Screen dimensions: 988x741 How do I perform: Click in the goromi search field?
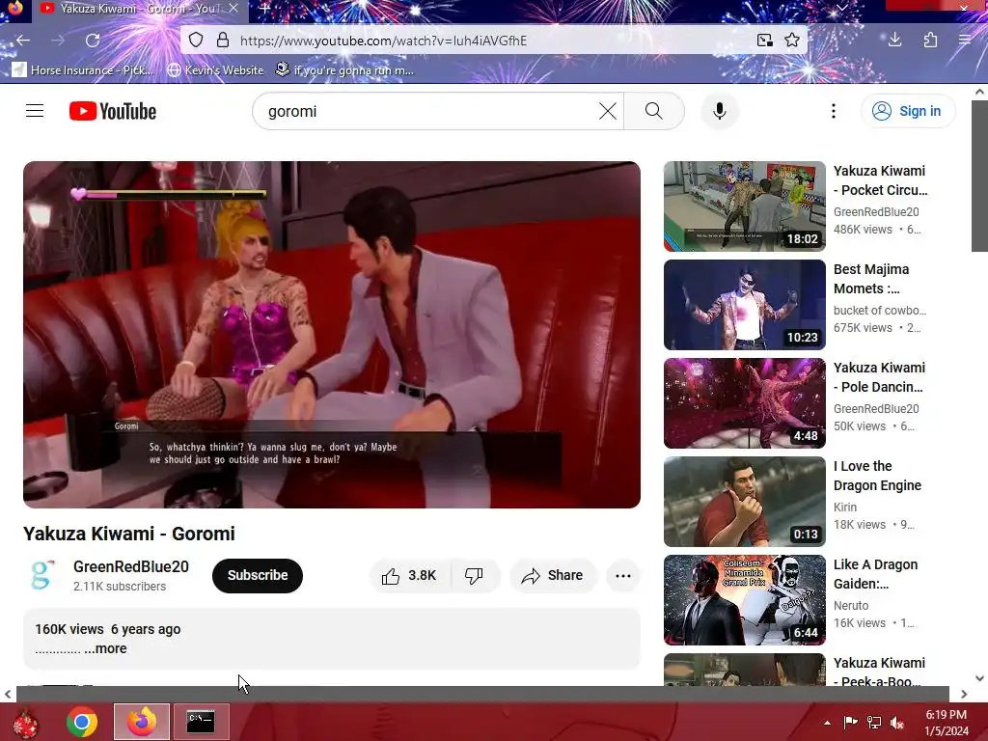click(428, 111)
